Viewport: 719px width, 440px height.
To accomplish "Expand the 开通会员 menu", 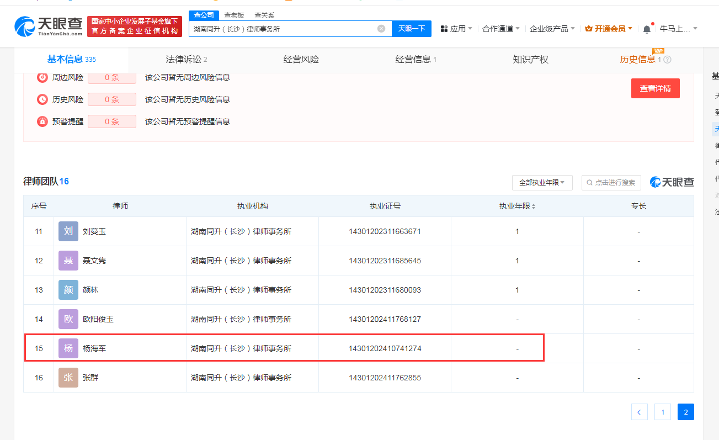I will pyautogui.click(x=609, y=29).
